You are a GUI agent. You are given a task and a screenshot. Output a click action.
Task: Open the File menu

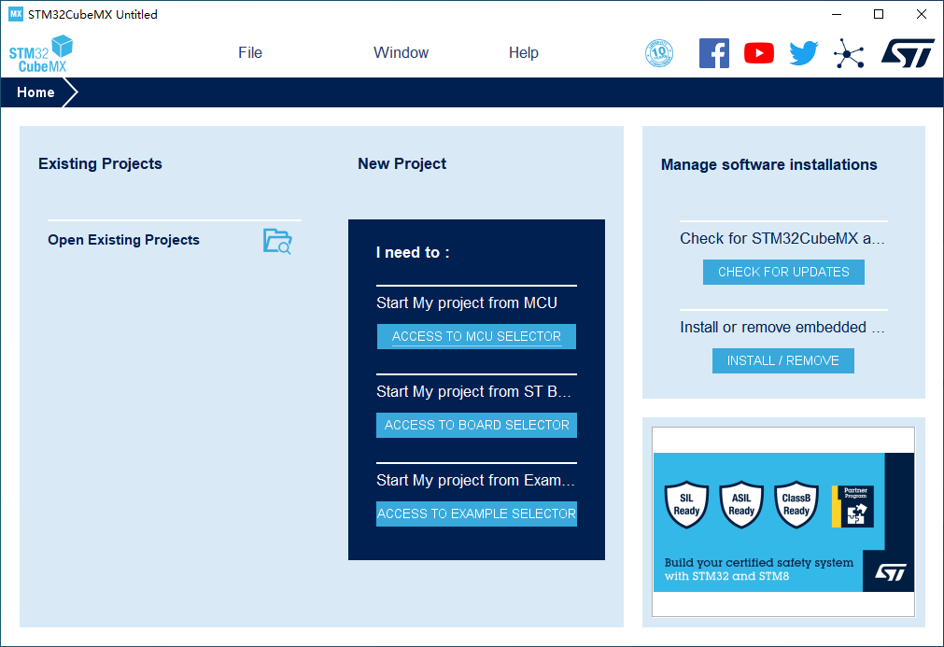point(250,53)
